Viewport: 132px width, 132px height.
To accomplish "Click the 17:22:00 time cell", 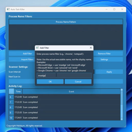I will tap(18, 97).
